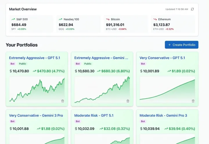Click the Ethereum down-trend icon
This screenshot has width=209, height=144.
(155, 19)
